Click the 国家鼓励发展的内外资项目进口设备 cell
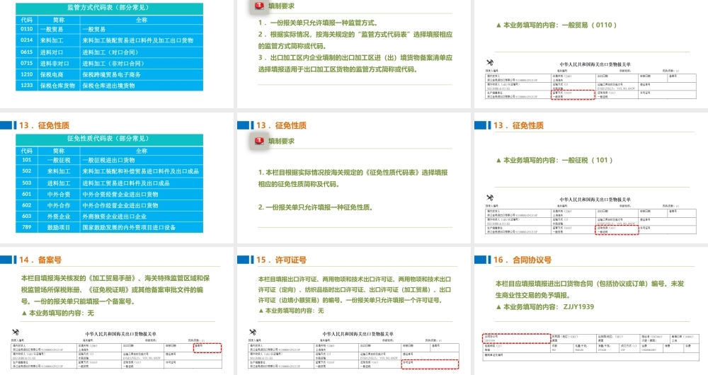 pos(142,227)
